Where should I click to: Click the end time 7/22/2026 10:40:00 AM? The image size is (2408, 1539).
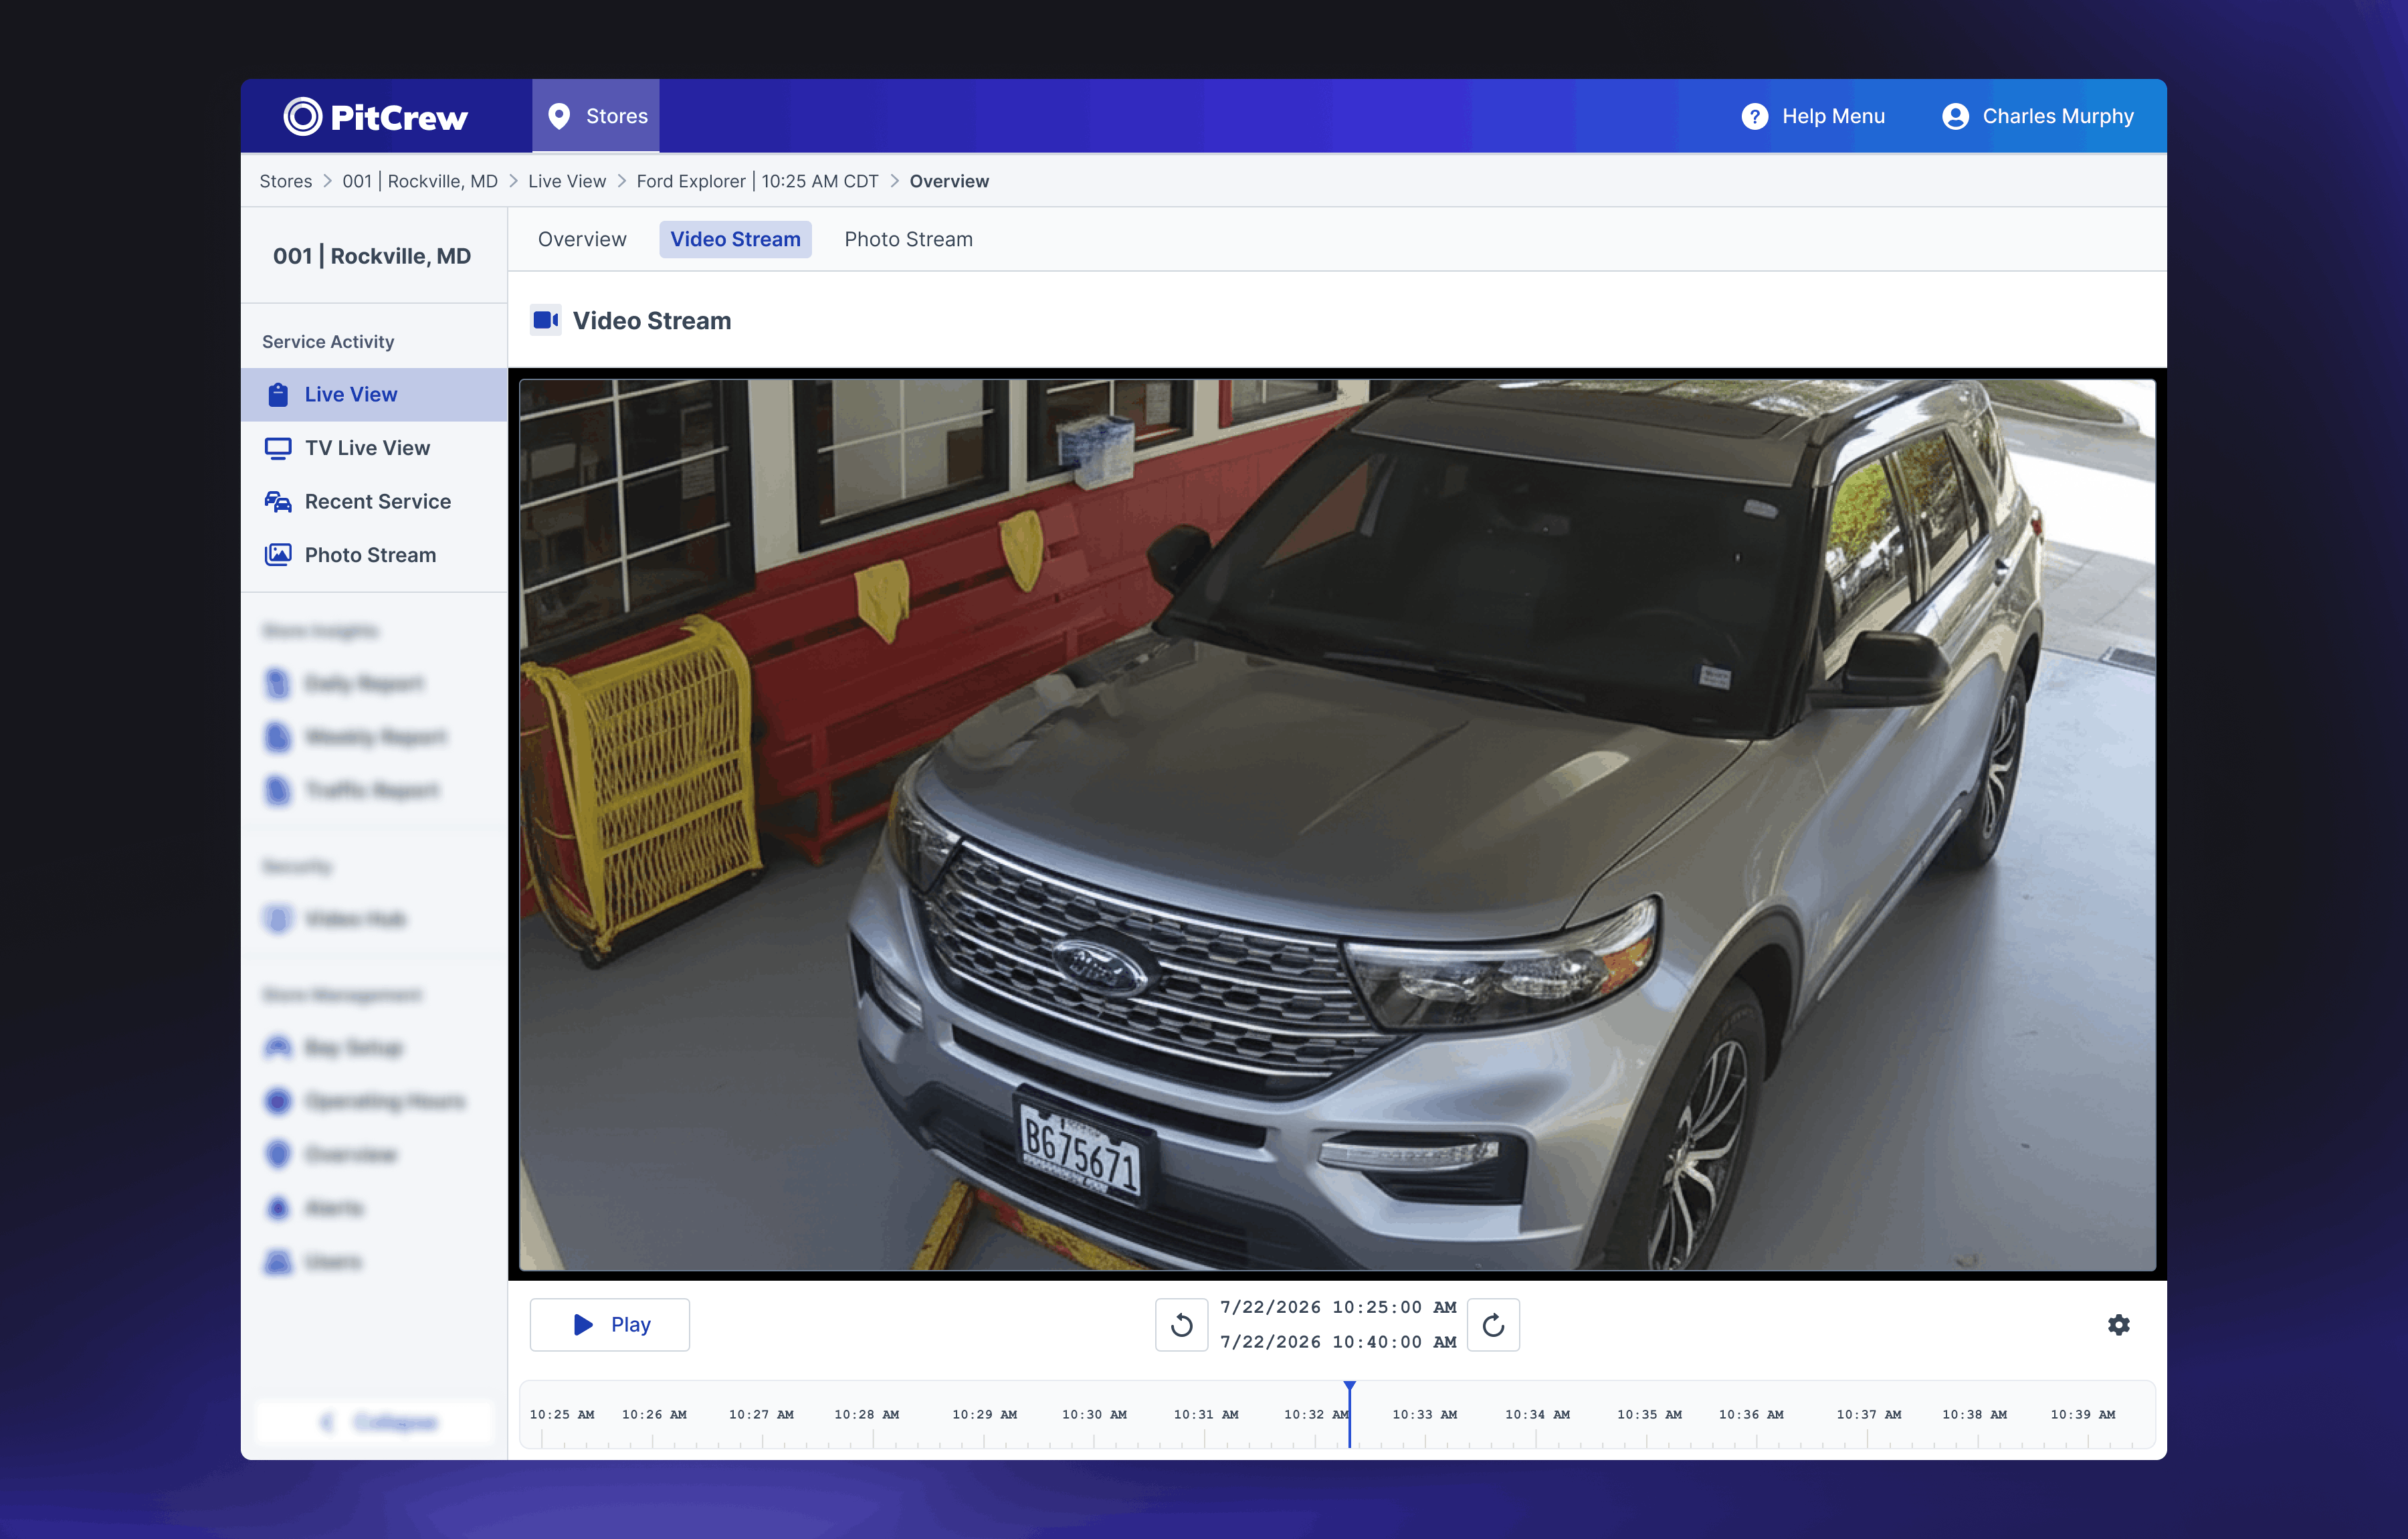click(x=1338, y=1342)
